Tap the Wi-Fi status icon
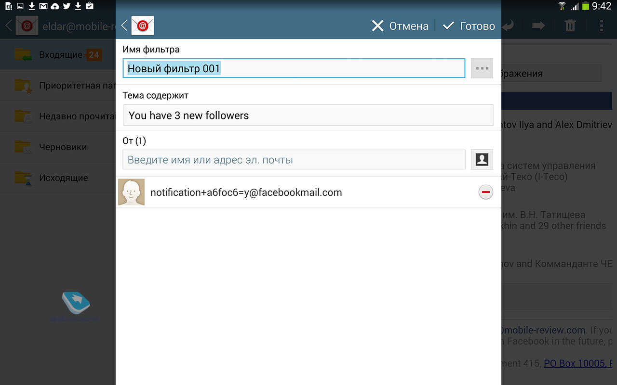617x385 pixels. tap(562, 6)
